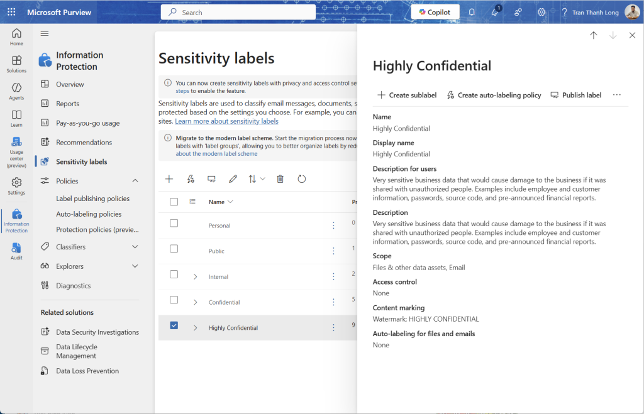Collapse the Policies navigation section
Image resolution: width=644 pixels, height=414 pixels.
135,181
